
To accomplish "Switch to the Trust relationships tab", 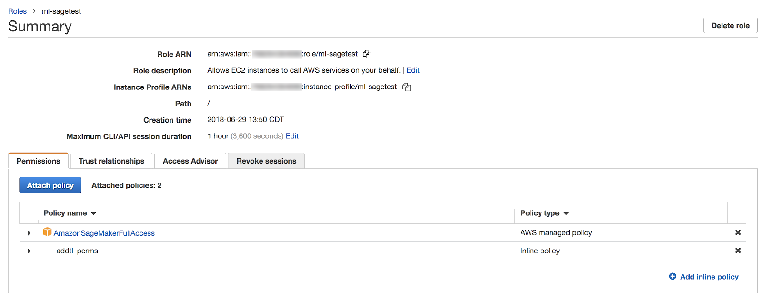I will pos(111,161).
